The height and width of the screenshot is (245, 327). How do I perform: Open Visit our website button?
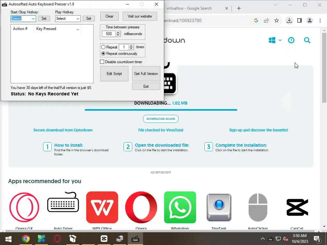tap(140, 16)
